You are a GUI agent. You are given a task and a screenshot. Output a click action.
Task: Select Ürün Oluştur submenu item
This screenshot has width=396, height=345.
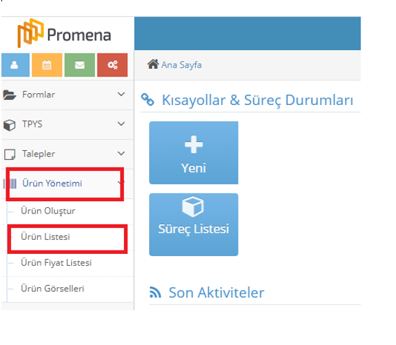48,211
